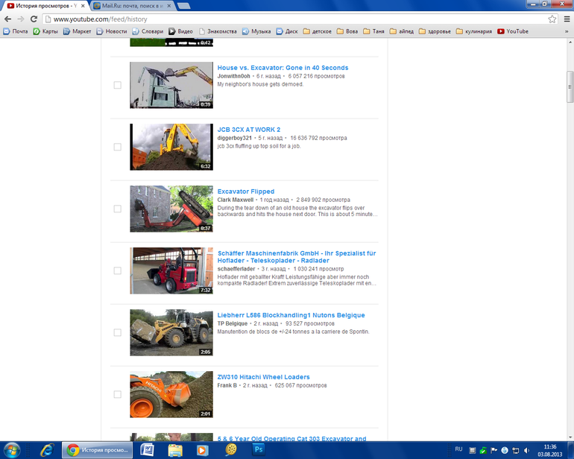
Task: Open the Музыка bookmark
Action: [256, 31]
